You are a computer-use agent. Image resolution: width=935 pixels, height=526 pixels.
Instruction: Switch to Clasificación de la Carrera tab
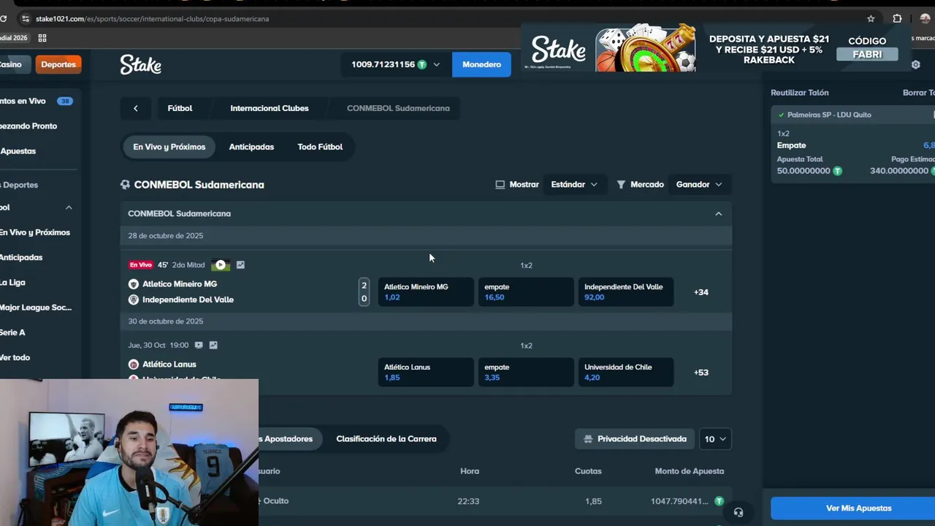click(x=386, y=439)
